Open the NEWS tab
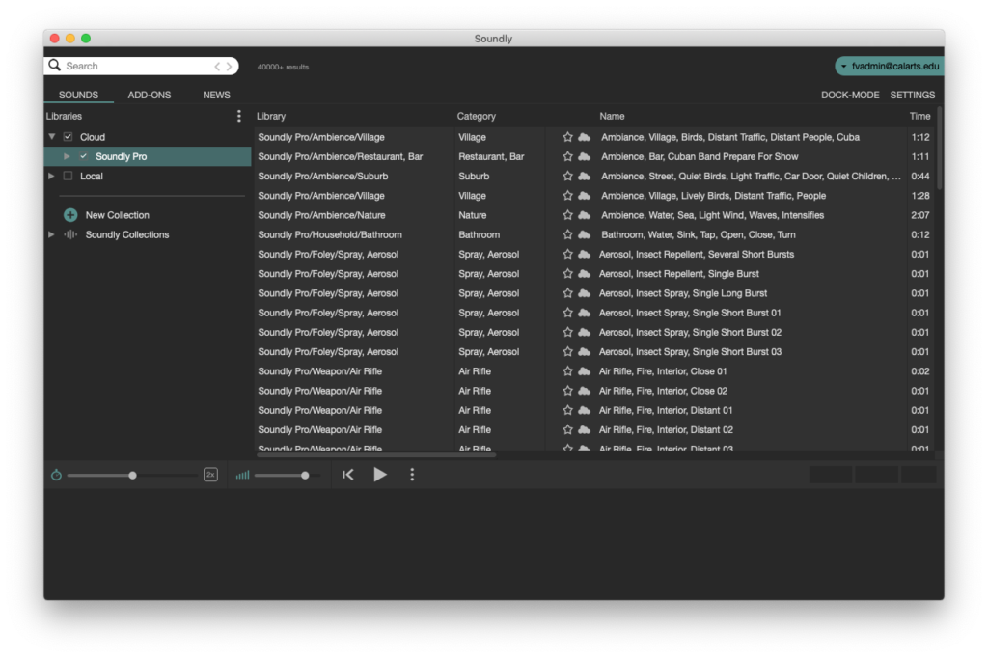 216,95
